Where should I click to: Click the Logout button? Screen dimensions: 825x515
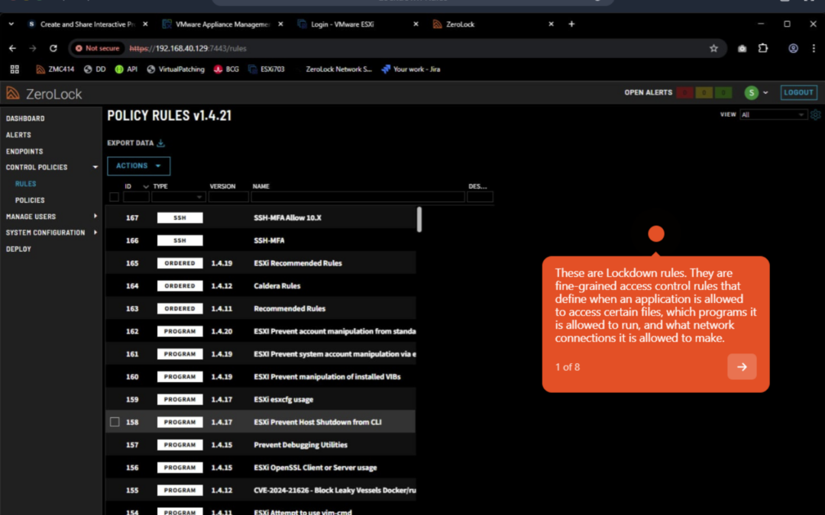(798, 93)
